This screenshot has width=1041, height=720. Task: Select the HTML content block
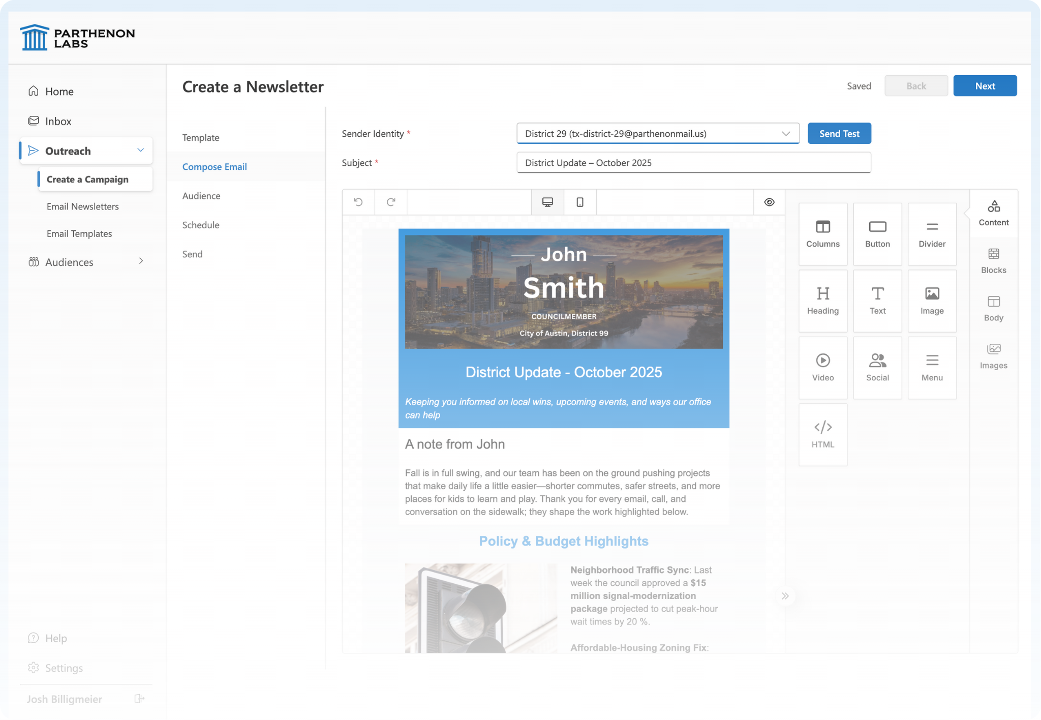pyautogui.click(x=823, y=435)
